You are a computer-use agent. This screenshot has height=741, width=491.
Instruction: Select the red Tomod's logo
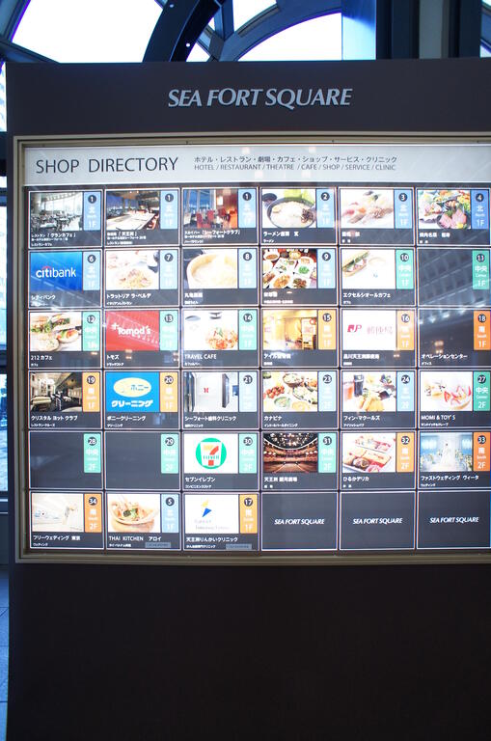[x=132, y=330]
